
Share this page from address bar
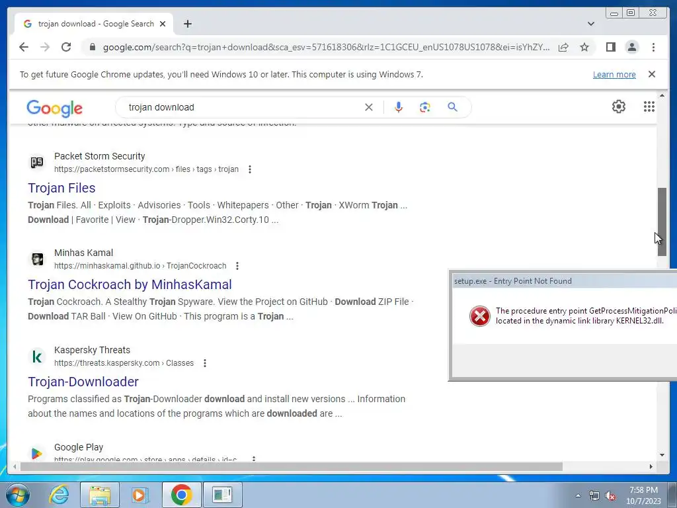click(x=563, y=47)
